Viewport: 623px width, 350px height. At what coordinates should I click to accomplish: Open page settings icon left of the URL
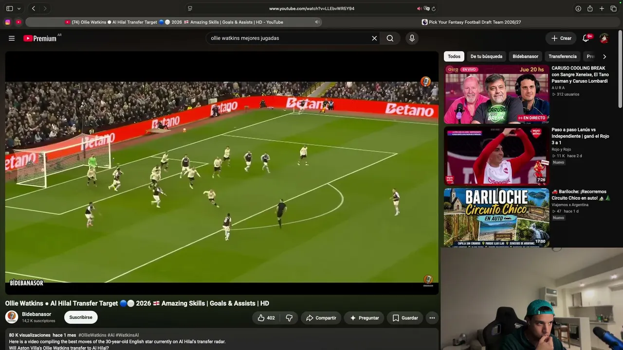tap(190, 9)
